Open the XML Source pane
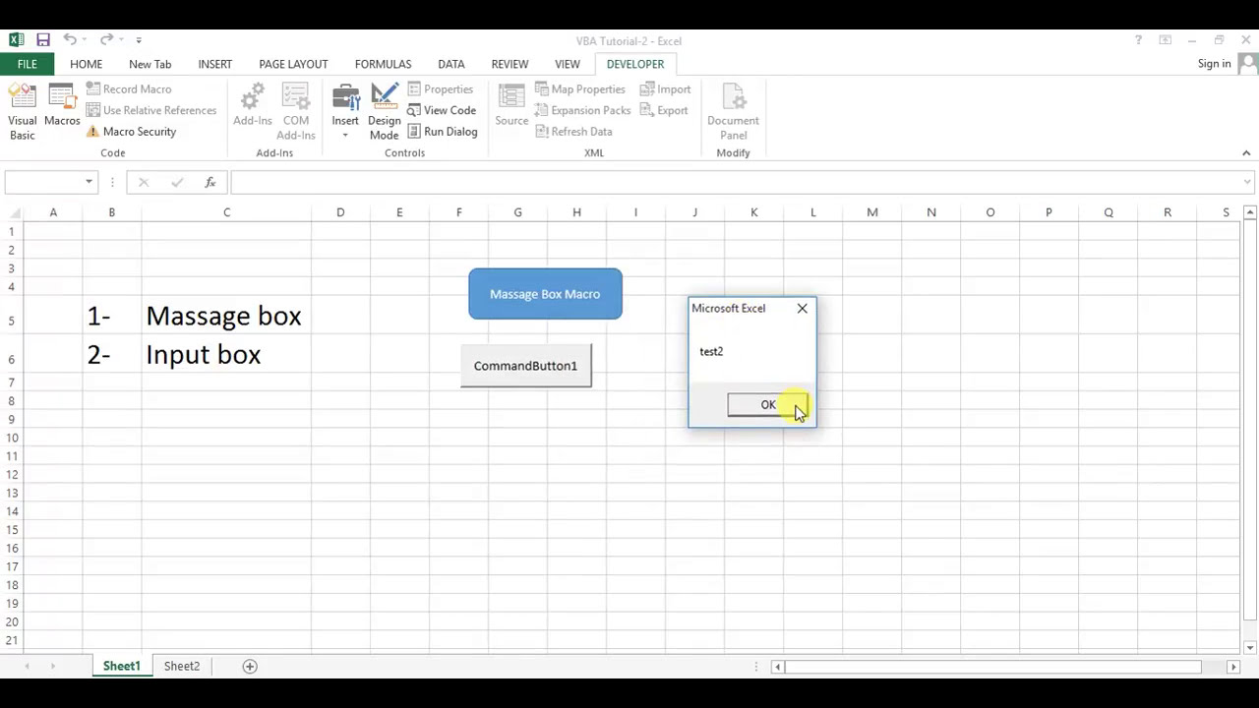The width and height of the screenshot is (1259, 708). tap(511, 106)
